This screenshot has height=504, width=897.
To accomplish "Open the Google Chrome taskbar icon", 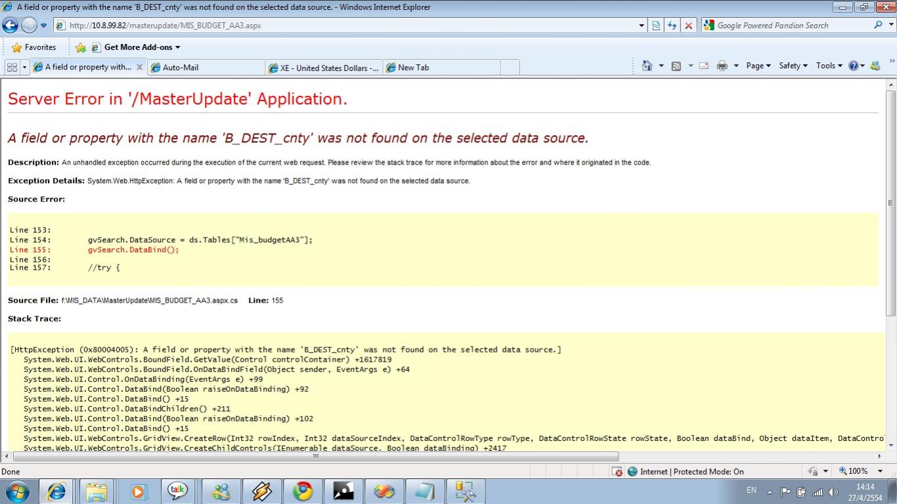I will click(303, 491).
